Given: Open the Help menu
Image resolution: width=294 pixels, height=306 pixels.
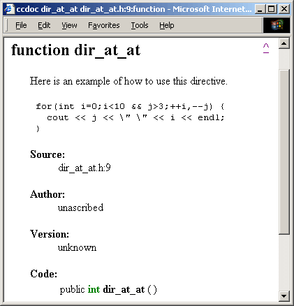Looking at the screenshot, I should coord(167,25).
